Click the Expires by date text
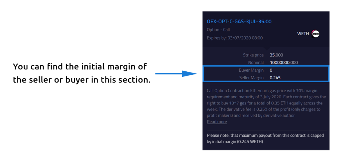 tap(235, 38)
